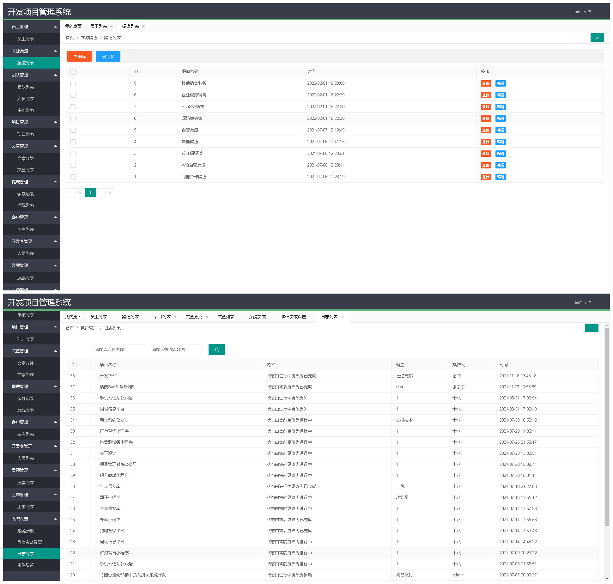Edit the 自营渠道 channel row
613x584 pixels.
(x=501, y=130)
